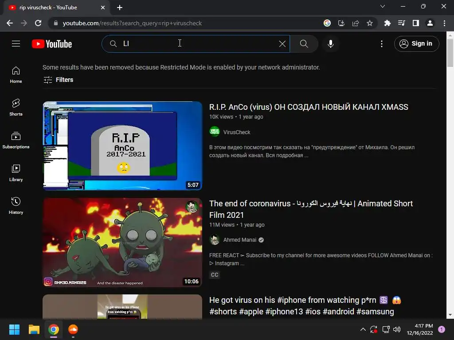The width and height of the screenshot is (454, 340).
Task: Open Subscriptions in sidebar
Action: pos(16,140)
